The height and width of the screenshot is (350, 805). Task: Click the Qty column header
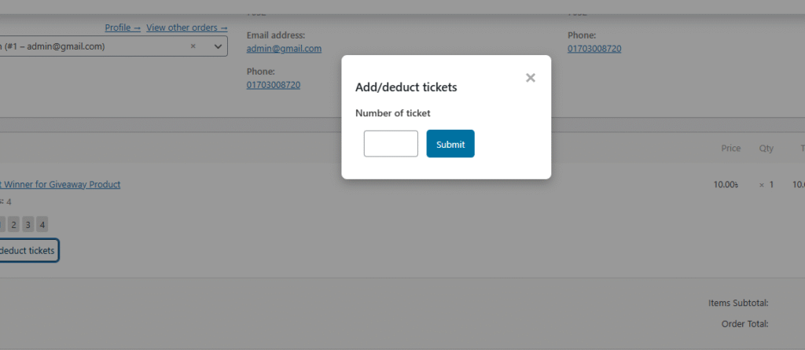tap(766, 148)
